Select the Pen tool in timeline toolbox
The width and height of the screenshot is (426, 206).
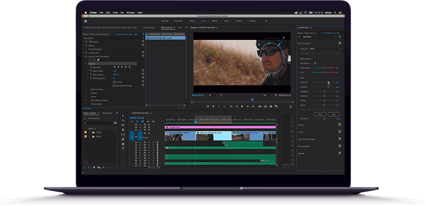[123, 139]
